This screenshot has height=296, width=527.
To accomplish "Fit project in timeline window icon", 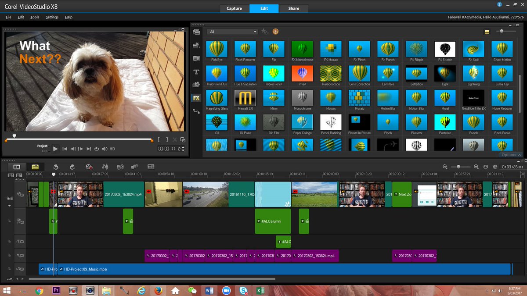I will coord(486,167).
